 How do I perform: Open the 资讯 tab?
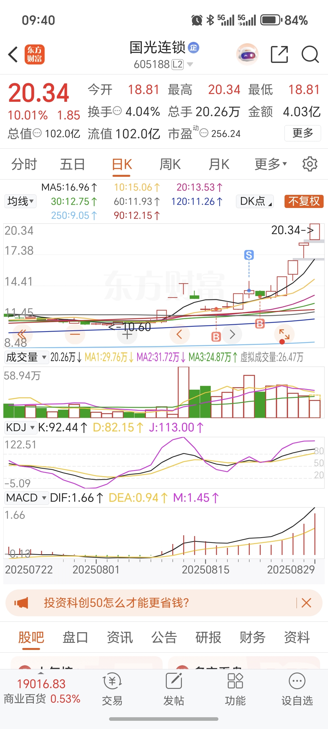[120, 637]
